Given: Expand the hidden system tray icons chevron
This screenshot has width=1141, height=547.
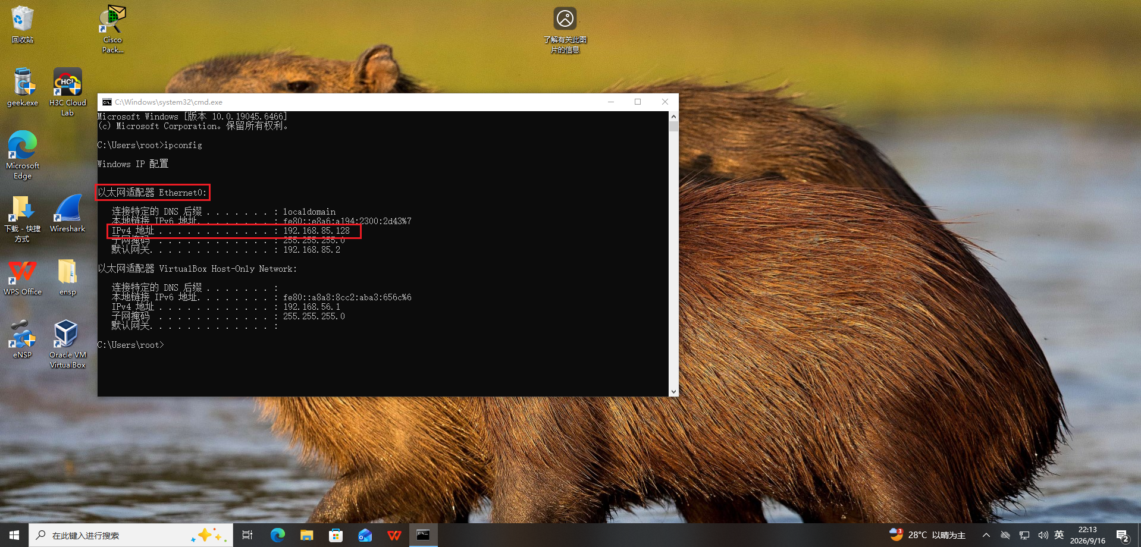Looking at the screenshot, I should [x=986, y=535].
